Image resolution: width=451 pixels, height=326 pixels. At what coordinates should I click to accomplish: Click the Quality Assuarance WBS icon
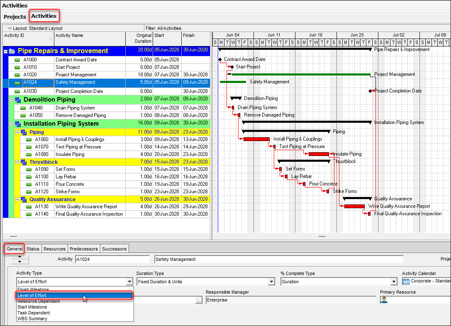pyautogui.click(x=24, y=199)
